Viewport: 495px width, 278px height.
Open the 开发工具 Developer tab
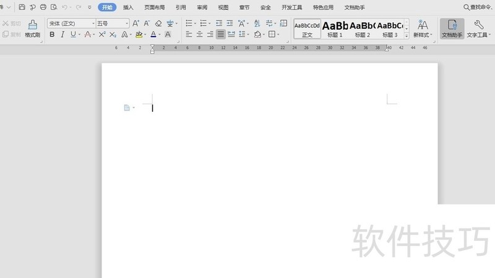pyautogui.click(x=291, y=7)
